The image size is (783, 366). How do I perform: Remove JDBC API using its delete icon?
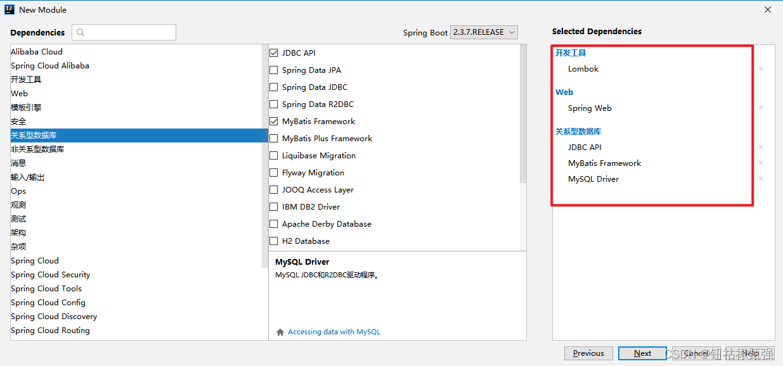[760, 146]
